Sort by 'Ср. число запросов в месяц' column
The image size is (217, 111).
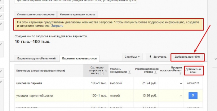point(96,71)
